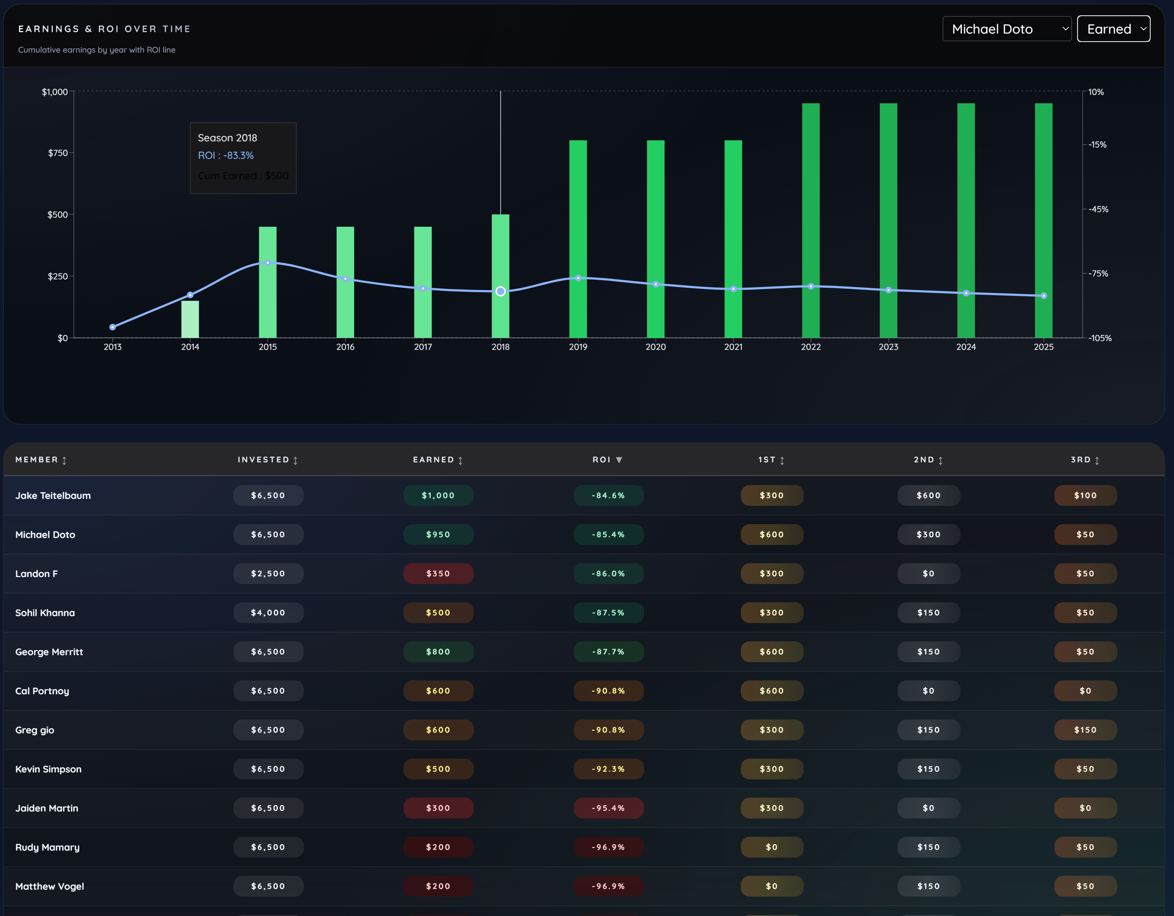This screenshot has width=1174, height=916.
Task: Click Cal Portnoy member name
Action: tap(42, 691)
